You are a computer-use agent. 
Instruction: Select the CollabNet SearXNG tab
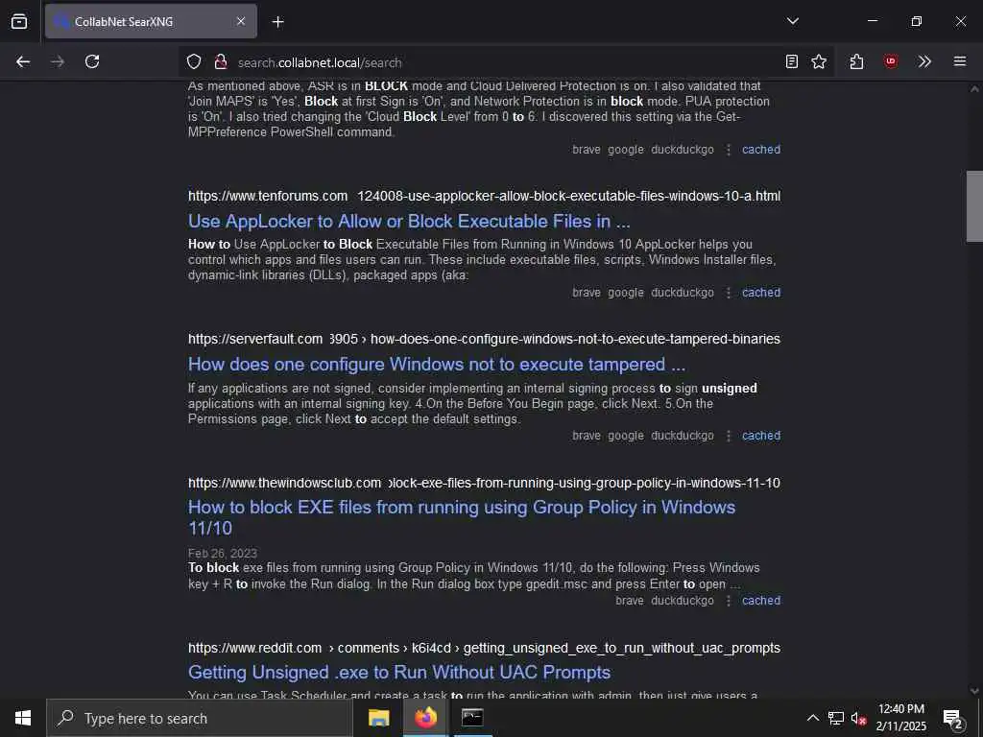(151, 21)
